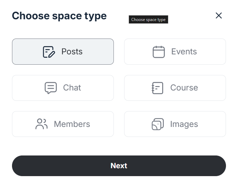Select the Posts space type option
This screenshot has height=183, width=239.
pyautogui.click(x=63, y=52)
